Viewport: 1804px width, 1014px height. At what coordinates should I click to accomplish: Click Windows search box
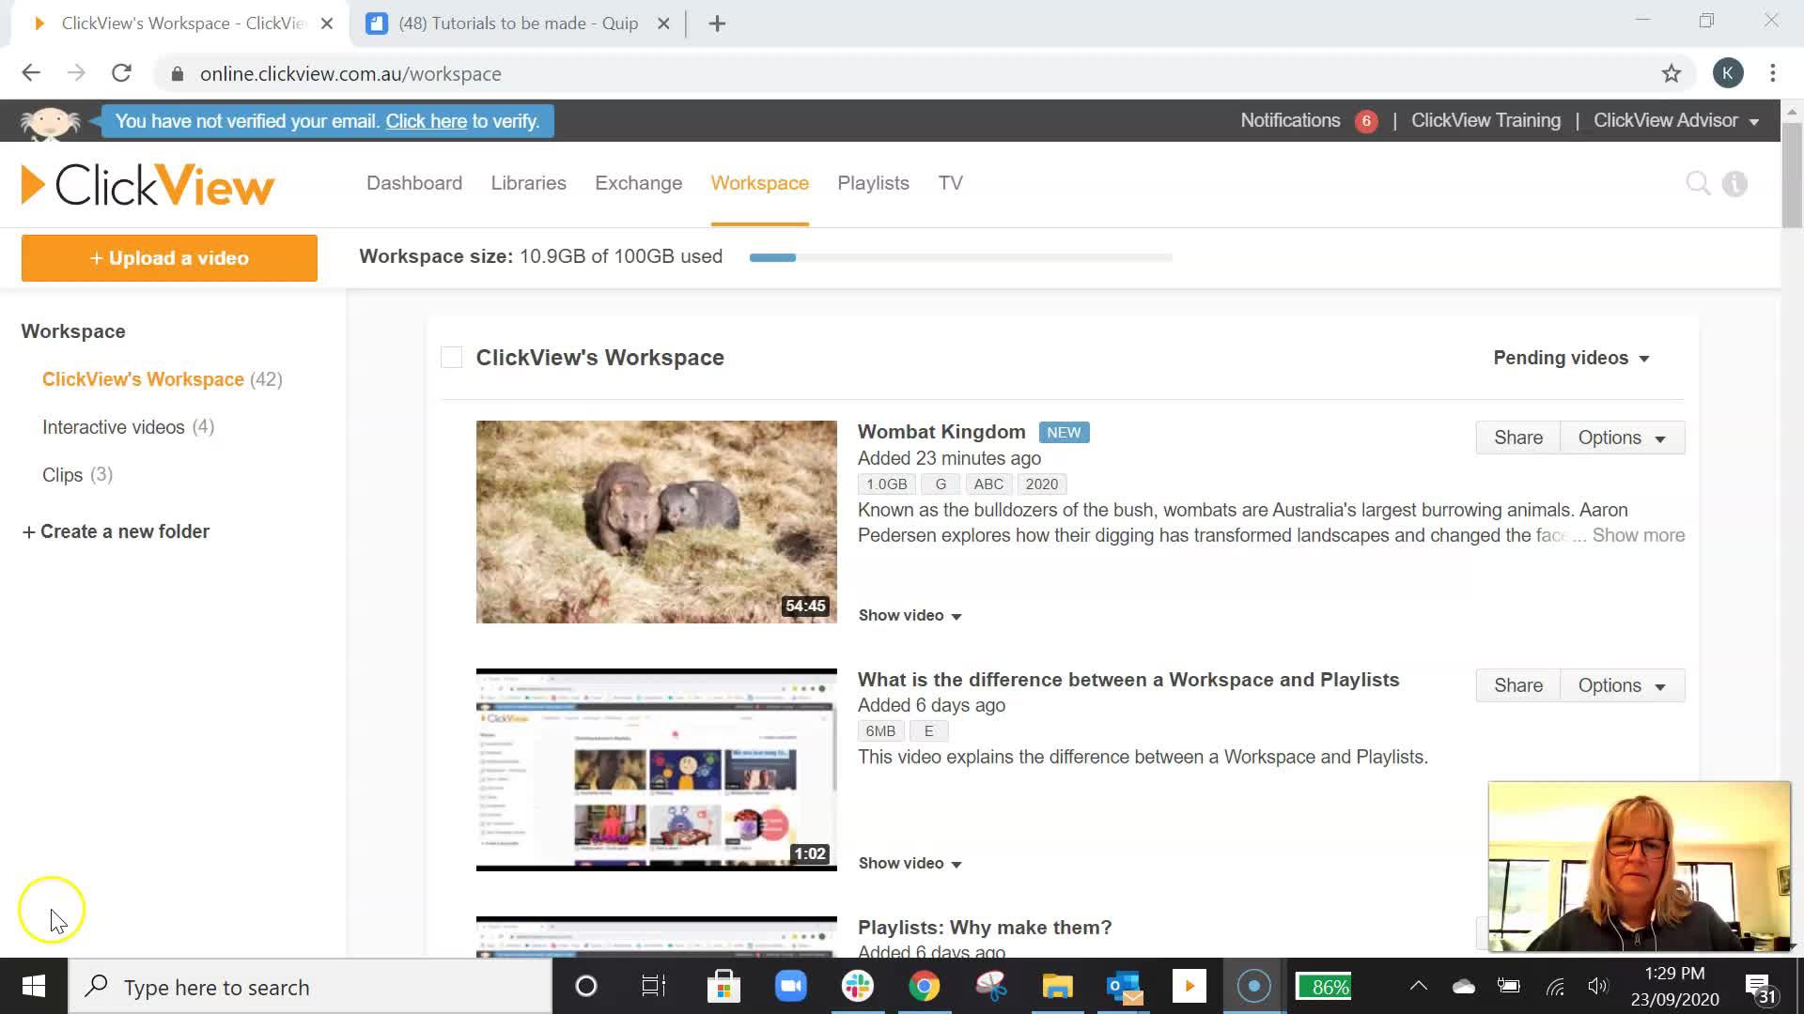pos(310,987)
